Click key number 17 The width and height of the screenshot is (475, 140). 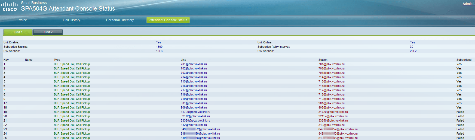coord(5,103)
